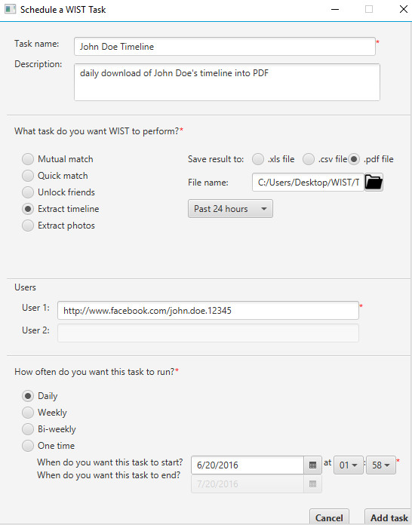Click into the Task name field

point(224,47)
